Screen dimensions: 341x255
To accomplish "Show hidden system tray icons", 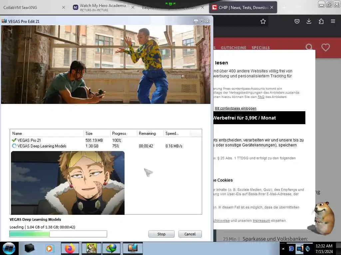I will pos(283,248).
